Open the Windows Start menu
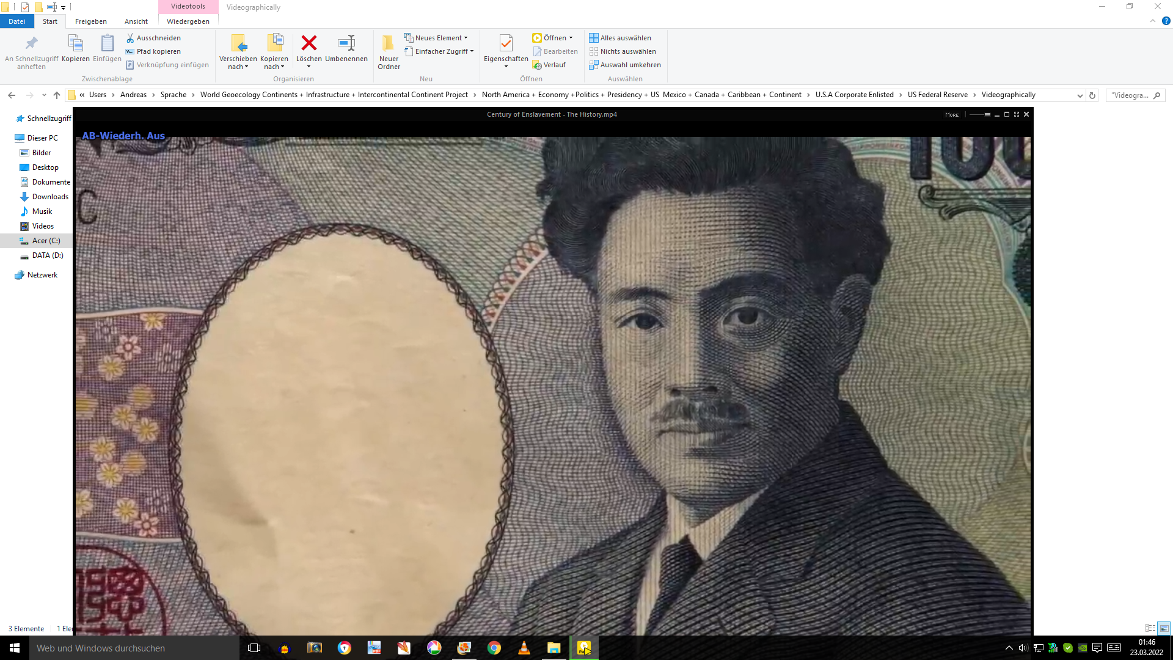Image resolution: width=1173 pixels, height=660 pixels. [x=15, y=648]
